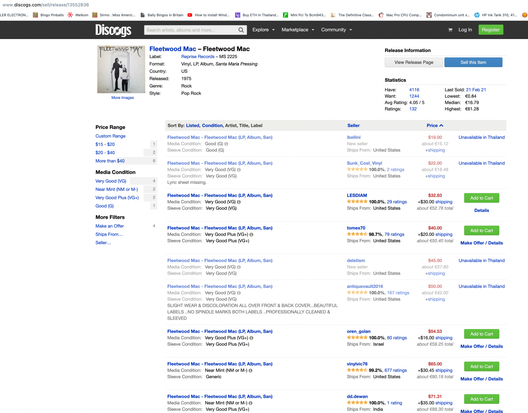Click View Release Page button
This screenshot has width=528, height=413.
click(x=414, y=62)
